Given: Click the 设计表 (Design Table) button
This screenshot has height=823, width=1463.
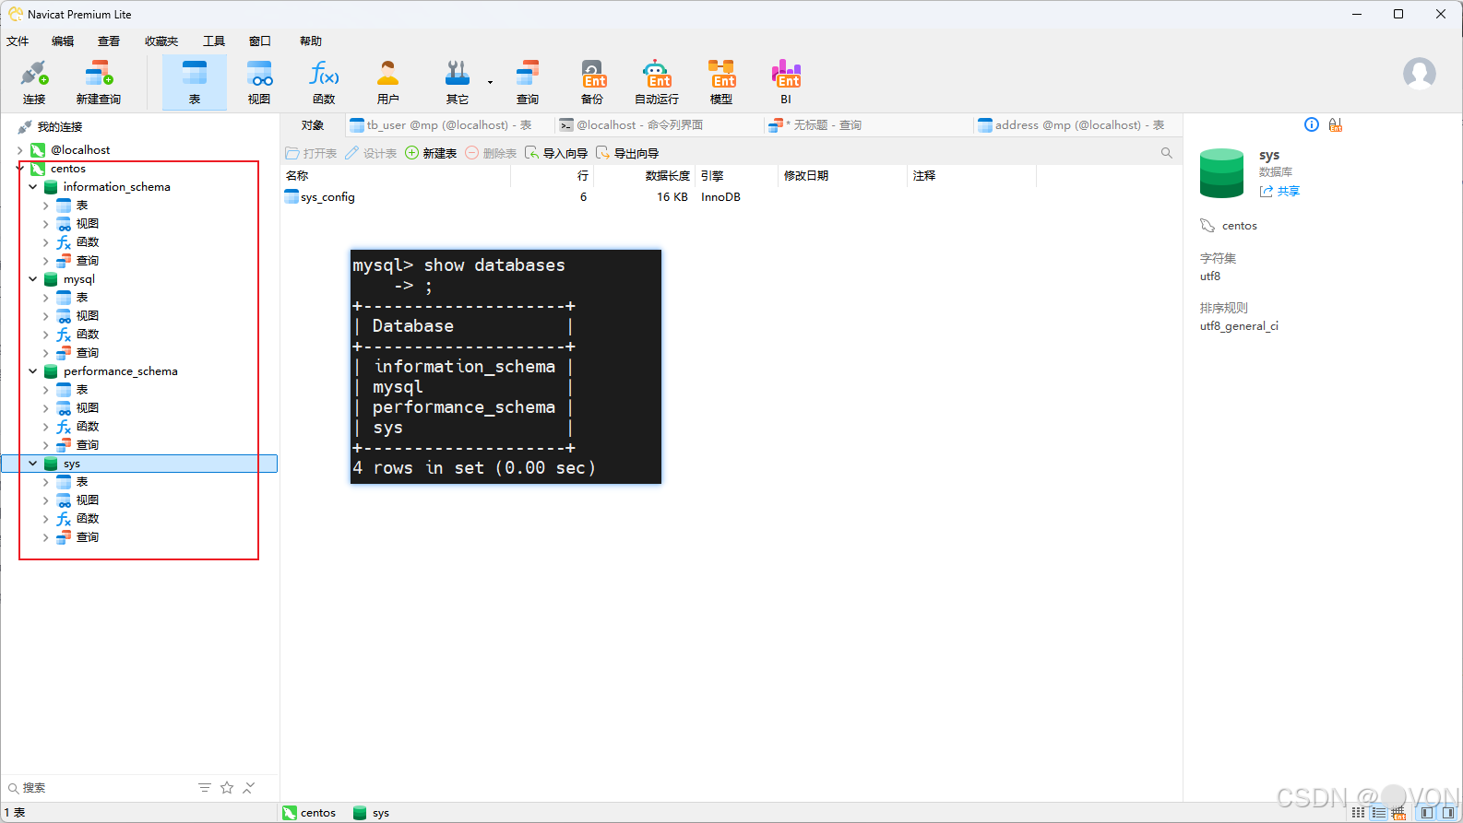Looking at the screenshot, I should pos(371,153).
